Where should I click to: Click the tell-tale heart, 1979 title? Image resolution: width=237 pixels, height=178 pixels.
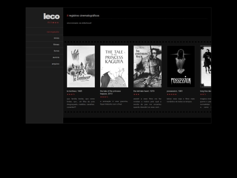tap(144, 91)
